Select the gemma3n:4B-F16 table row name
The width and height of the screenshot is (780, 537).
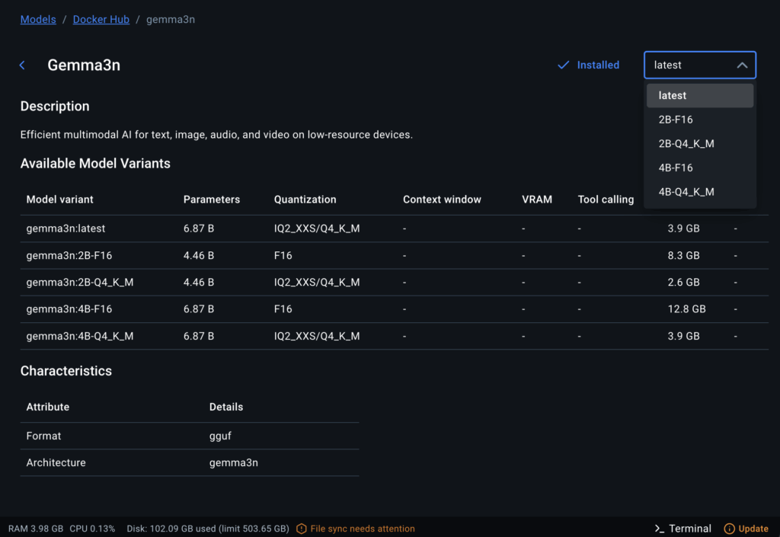[x=69, y=308]
